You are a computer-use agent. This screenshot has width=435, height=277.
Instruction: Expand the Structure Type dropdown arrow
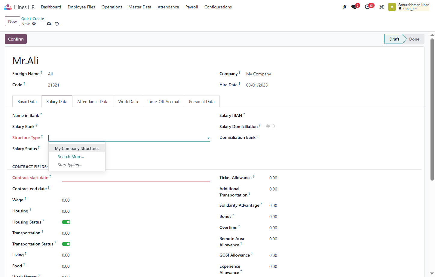click(x=208, y=138)
